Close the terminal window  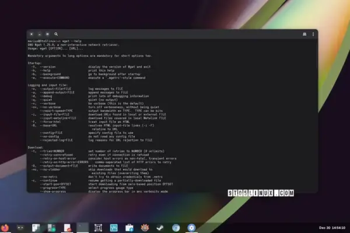coord(32,34)
